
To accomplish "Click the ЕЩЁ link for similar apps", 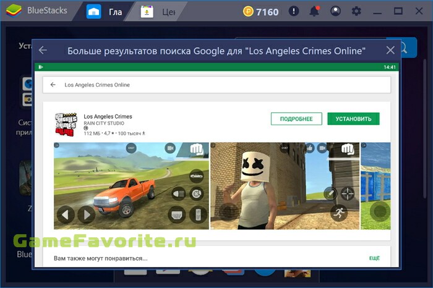I will coord(374,258).
